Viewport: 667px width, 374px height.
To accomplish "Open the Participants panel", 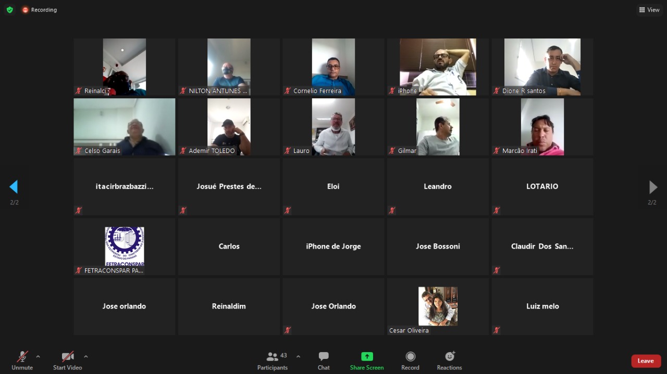I will click(272, 360).
